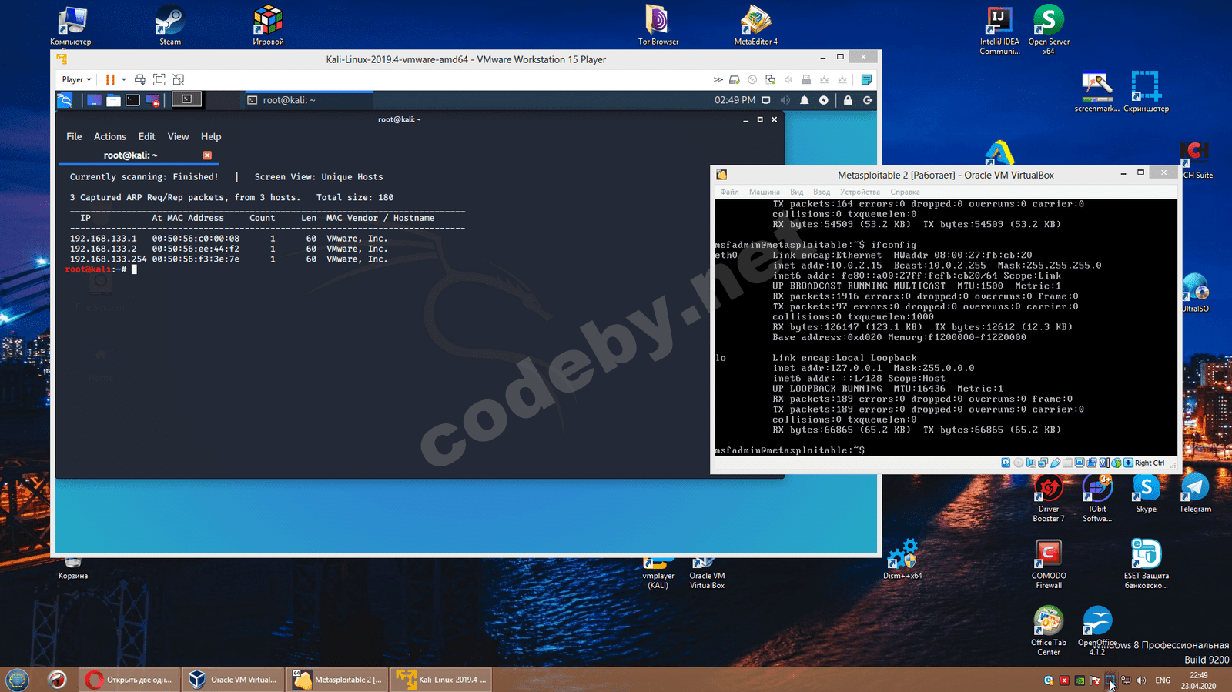Enter VMware full screen mode
Image resolution: width=1232 pixels, height=692 pixels.
tap(159, 79)
